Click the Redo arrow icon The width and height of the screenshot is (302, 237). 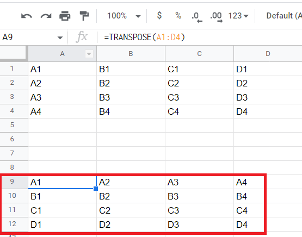pos(46,16)
